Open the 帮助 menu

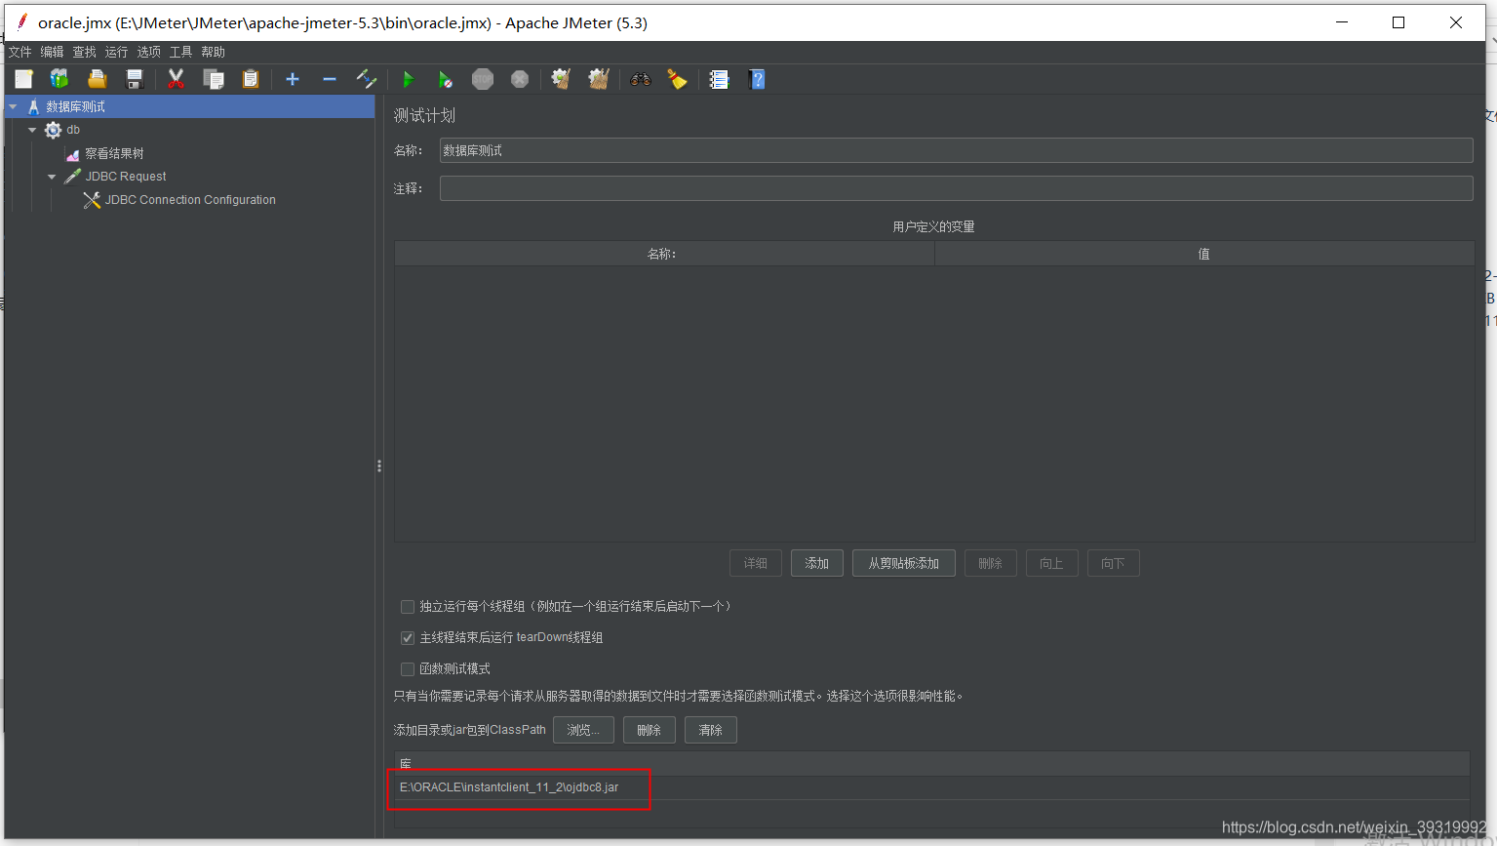coord(213,52)
